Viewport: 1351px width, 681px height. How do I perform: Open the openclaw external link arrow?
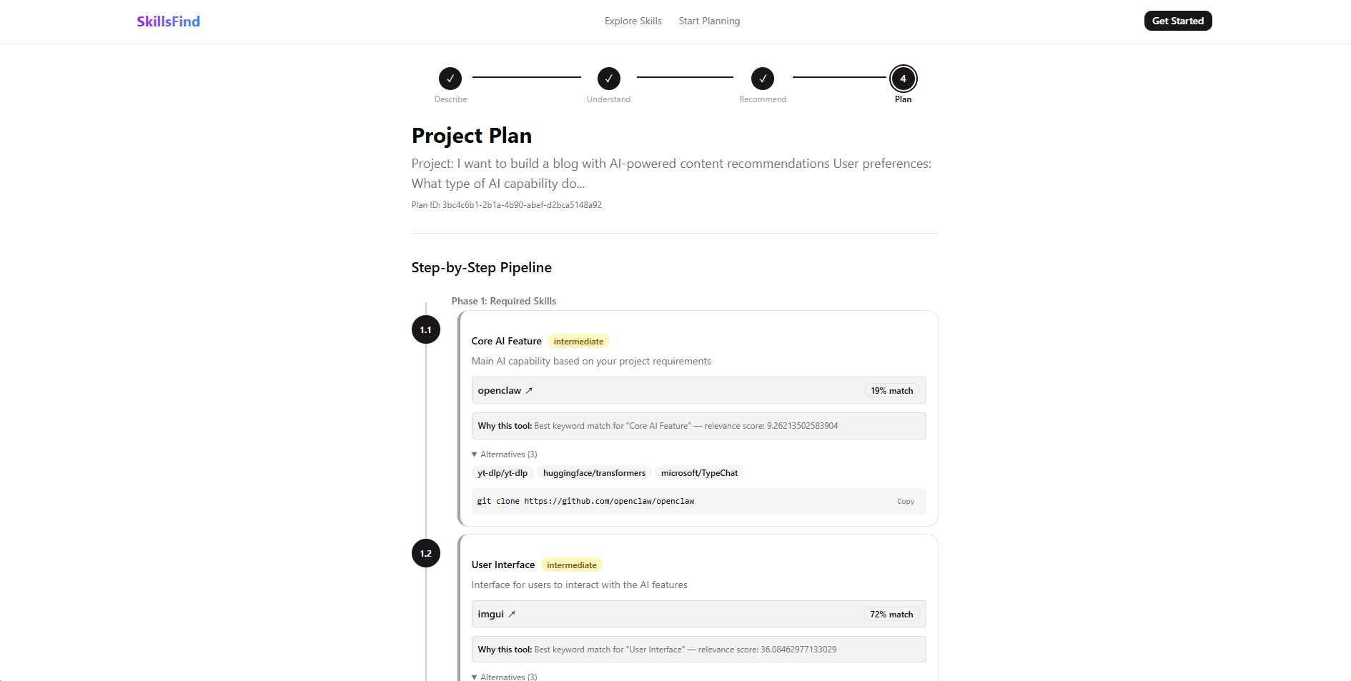[x=529, y=391]
